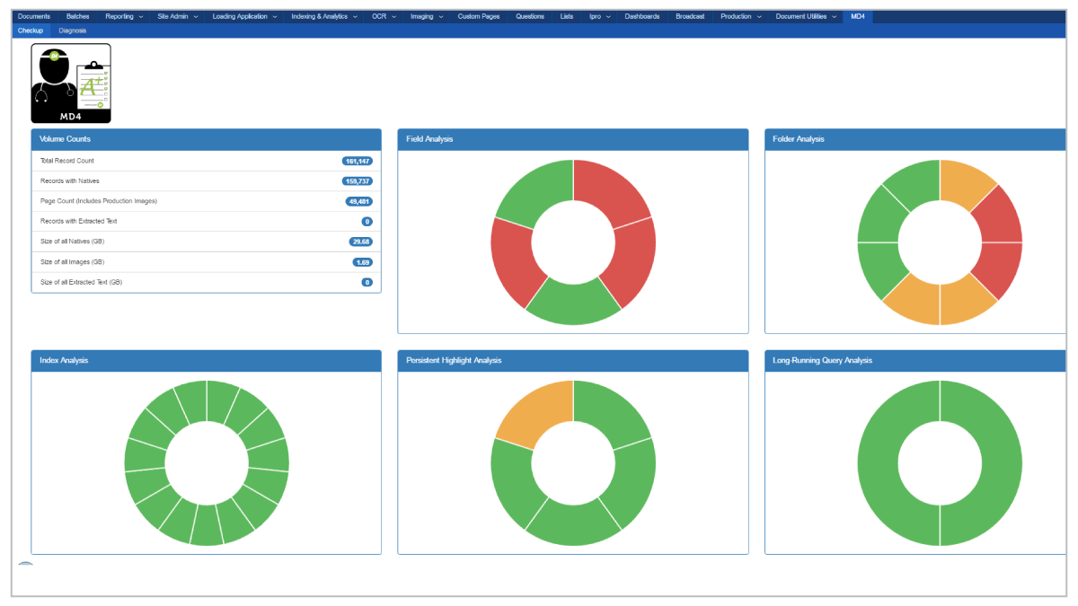Switch to the Diagnosis sub-tab
This screenshot has width=1078, height=606.
tap(73, 31)
